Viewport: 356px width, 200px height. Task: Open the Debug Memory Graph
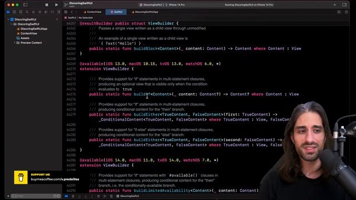pos(105,196)
